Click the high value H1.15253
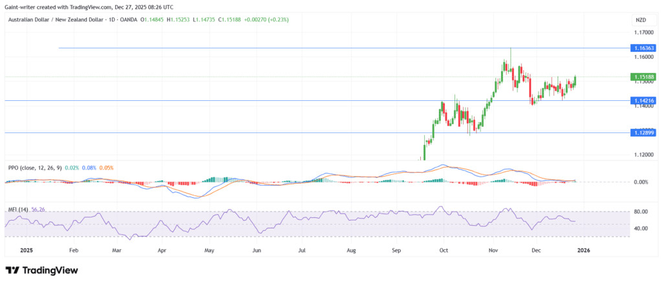The image size is (663, 284). (x=179, y=19)
